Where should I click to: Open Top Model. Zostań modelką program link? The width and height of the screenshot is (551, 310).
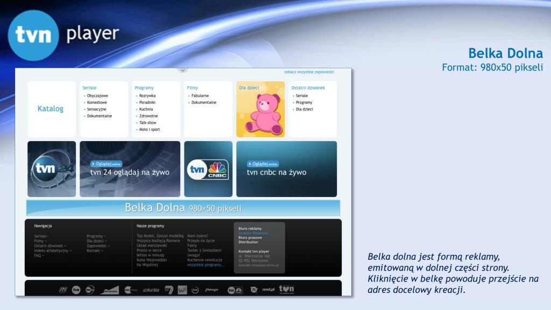pyautogui.click(x=160, y=236)
